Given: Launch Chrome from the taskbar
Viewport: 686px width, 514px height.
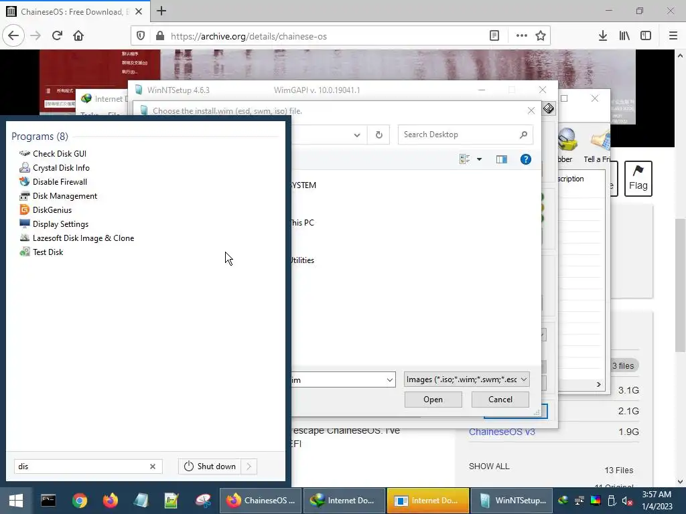Looking at the screenshot, I should [80, 501].
